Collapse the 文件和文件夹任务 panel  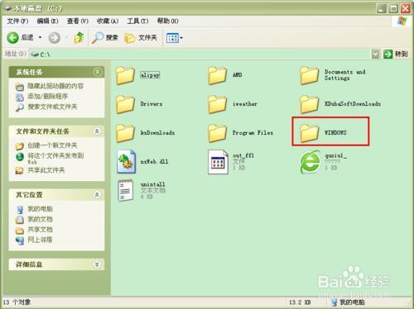point(97,131)
